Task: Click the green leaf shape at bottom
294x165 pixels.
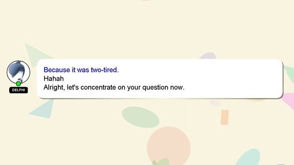Action: click(x=161, y=162)
